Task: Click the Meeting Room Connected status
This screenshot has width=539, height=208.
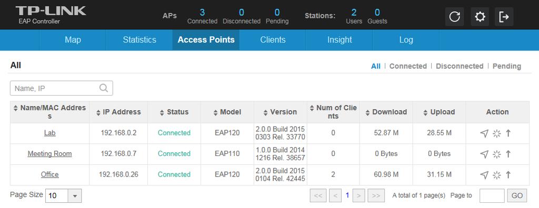Action: 174,153
